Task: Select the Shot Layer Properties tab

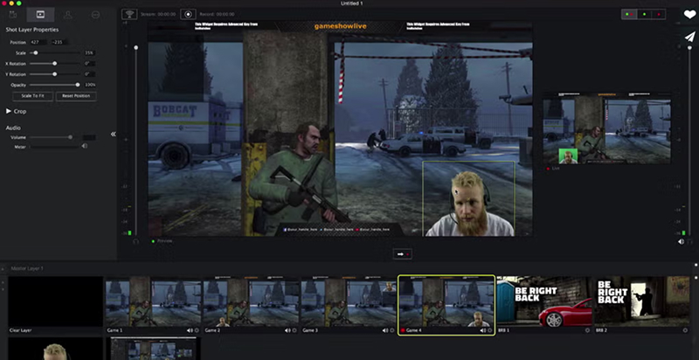Action: [40, 15]
